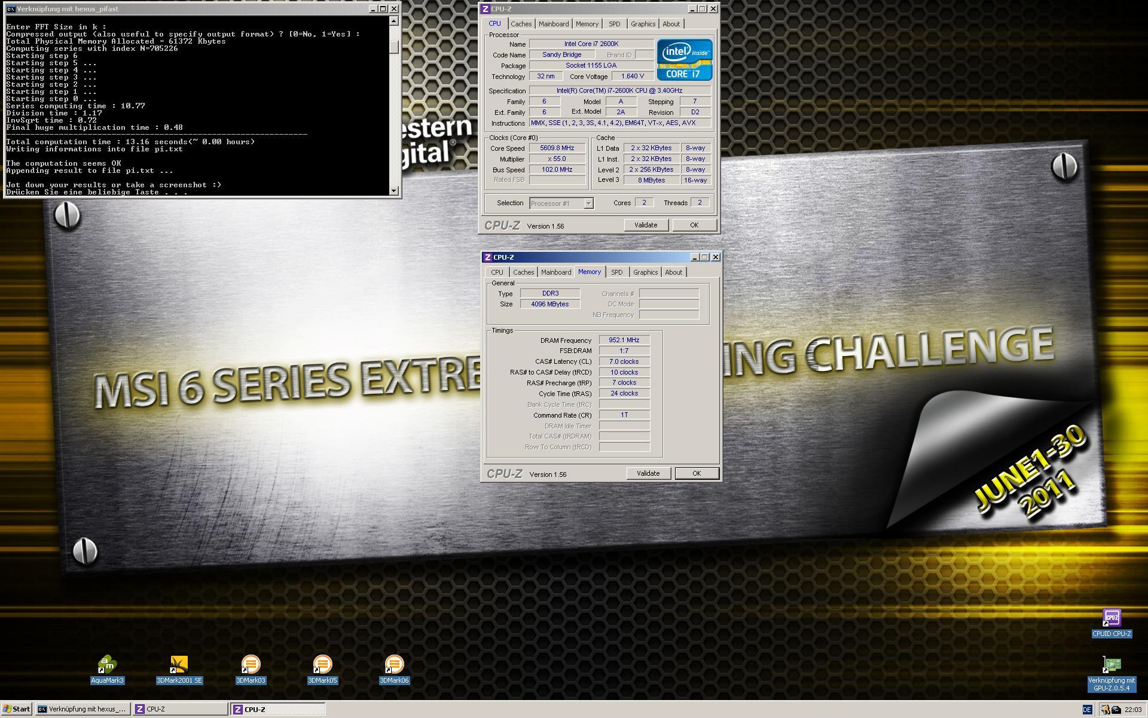Open the CPUID CPU-Z desktop icon
The width and height of the screenshot is (1148, 718).
click(1112, 622)
